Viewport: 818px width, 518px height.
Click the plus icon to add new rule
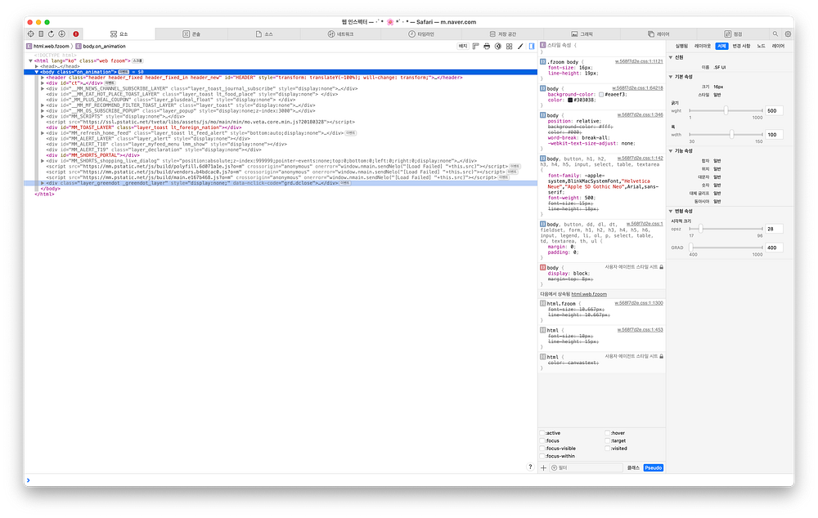[x=543, y=468]
